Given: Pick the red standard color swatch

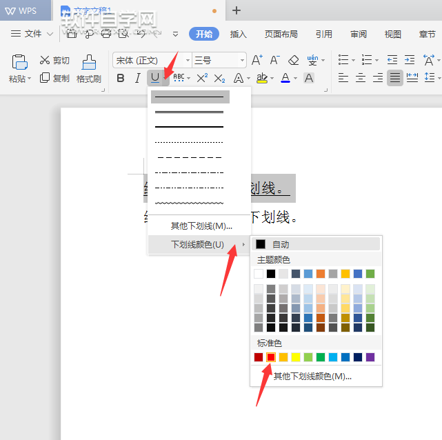Looking at the screenshot, I should pos(271,357).
